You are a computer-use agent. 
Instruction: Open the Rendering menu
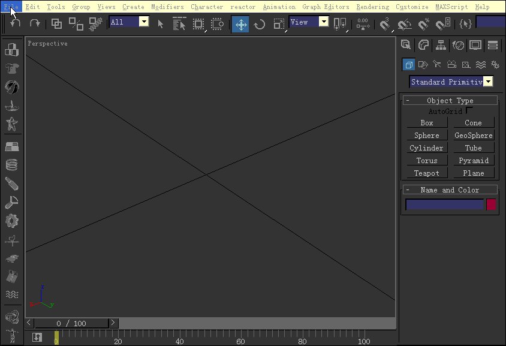tap(373, 7)
